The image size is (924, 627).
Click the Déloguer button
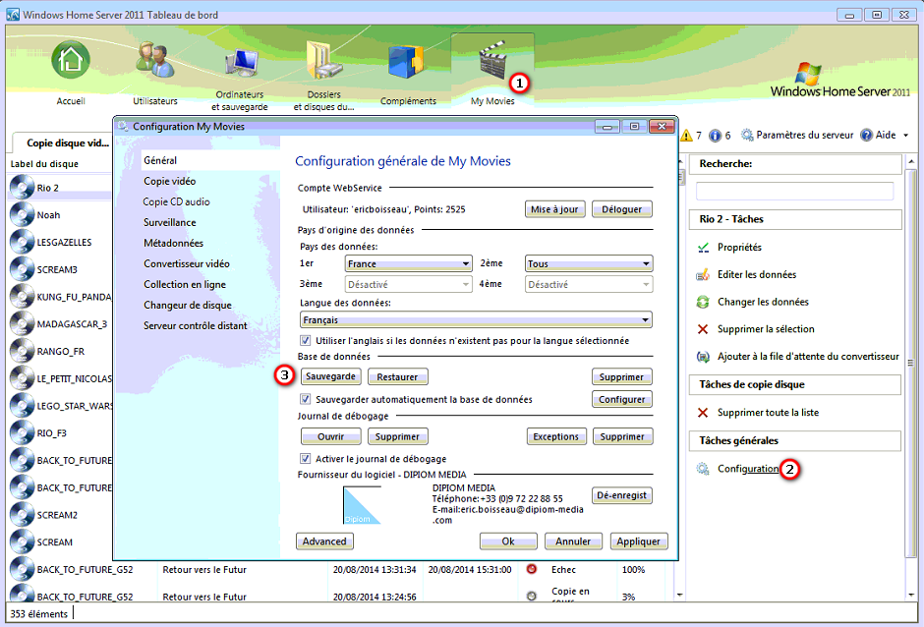point(621,209)
